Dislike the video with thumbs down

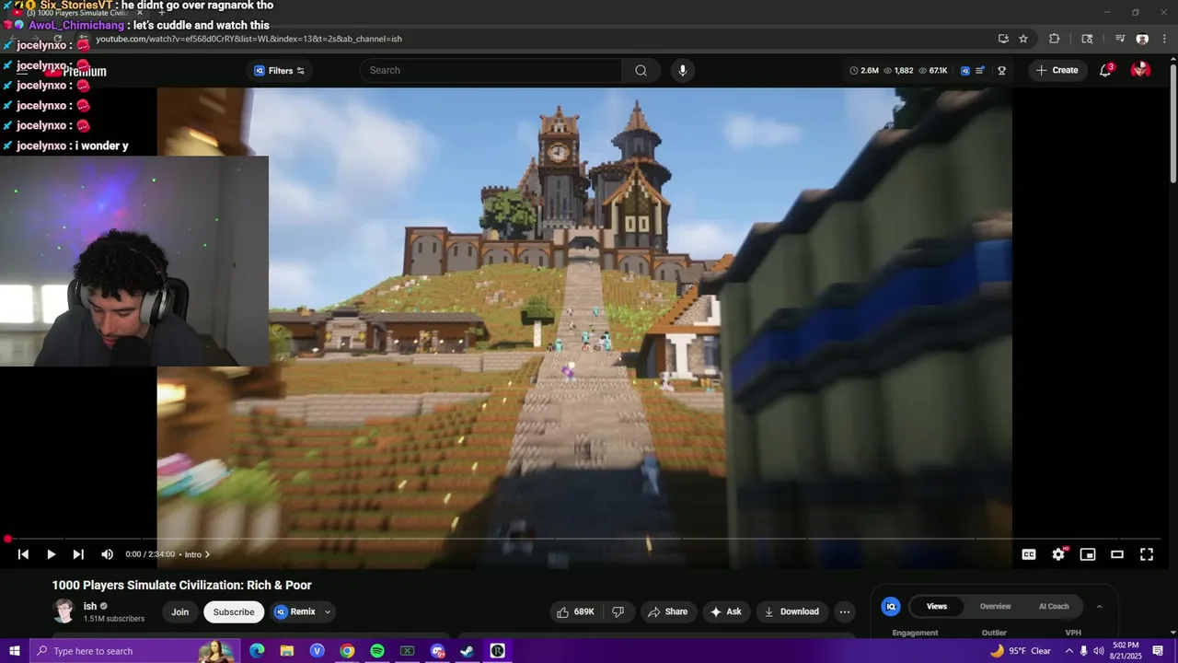coord(618,611)
